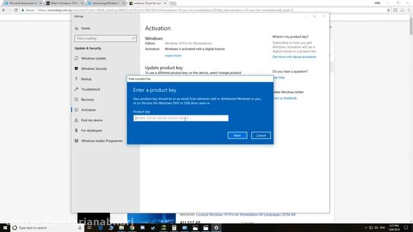Switch to the Announcing Windows browser tab
This screenshot has height=232, width=413.
coord(105,3)
